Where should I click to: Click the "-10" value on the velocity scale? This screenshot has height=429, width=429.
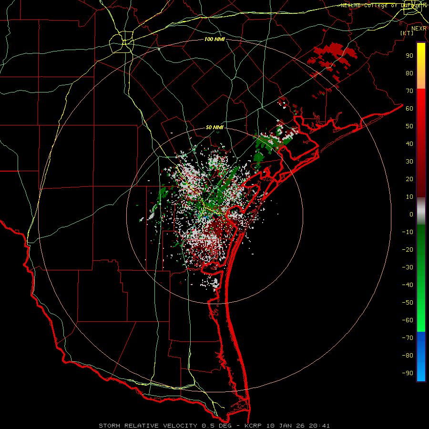pyautogui.click(x=408, y=232)
